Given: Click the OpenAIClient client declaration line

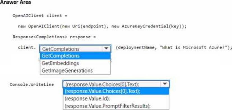Looking at the screenshot, I should click(x=40, y=16).
